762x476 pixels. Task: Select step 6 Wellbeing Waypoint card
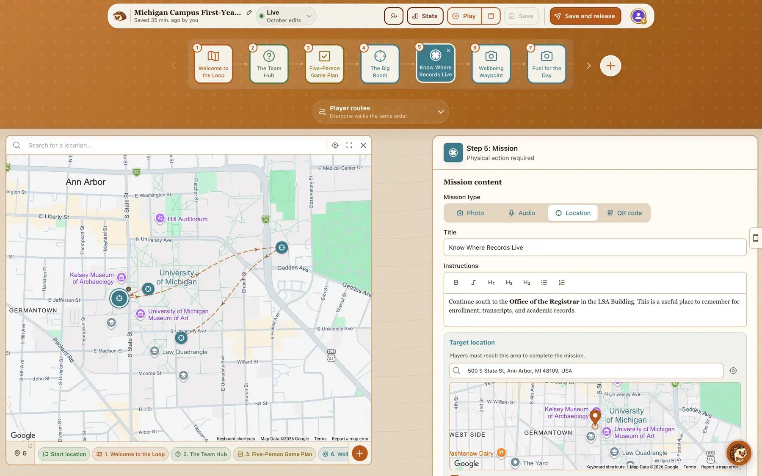pos(491,64)
